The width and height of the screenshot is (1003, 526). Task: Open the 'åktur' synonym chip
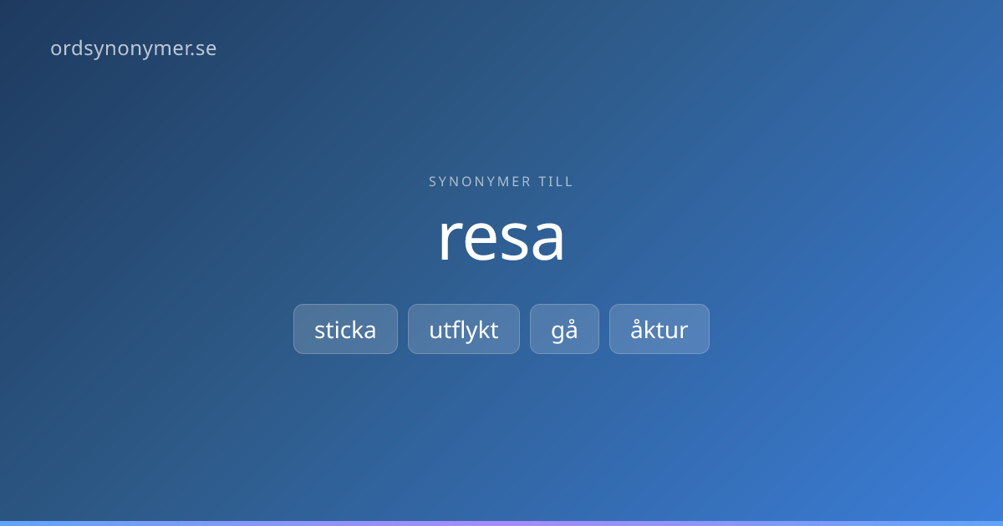point(659,329)
